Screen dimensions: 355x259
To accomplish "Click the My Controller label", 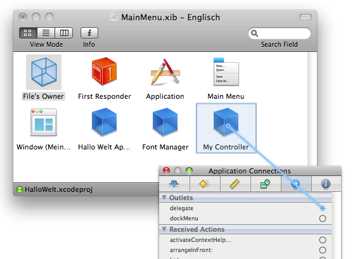I will (226, 147).
